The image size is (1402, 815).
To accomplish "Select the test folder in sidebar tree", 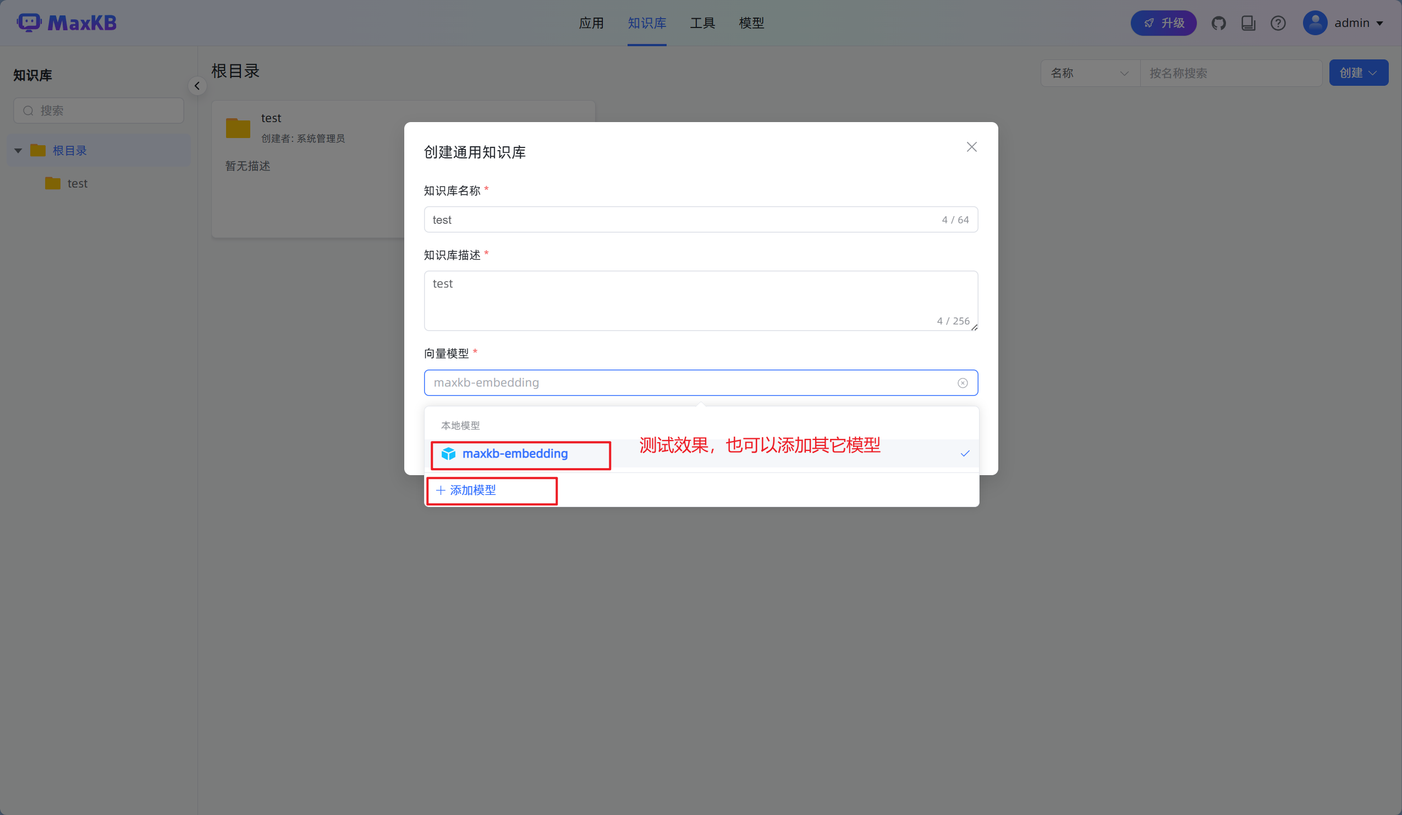I will point(78,184).
